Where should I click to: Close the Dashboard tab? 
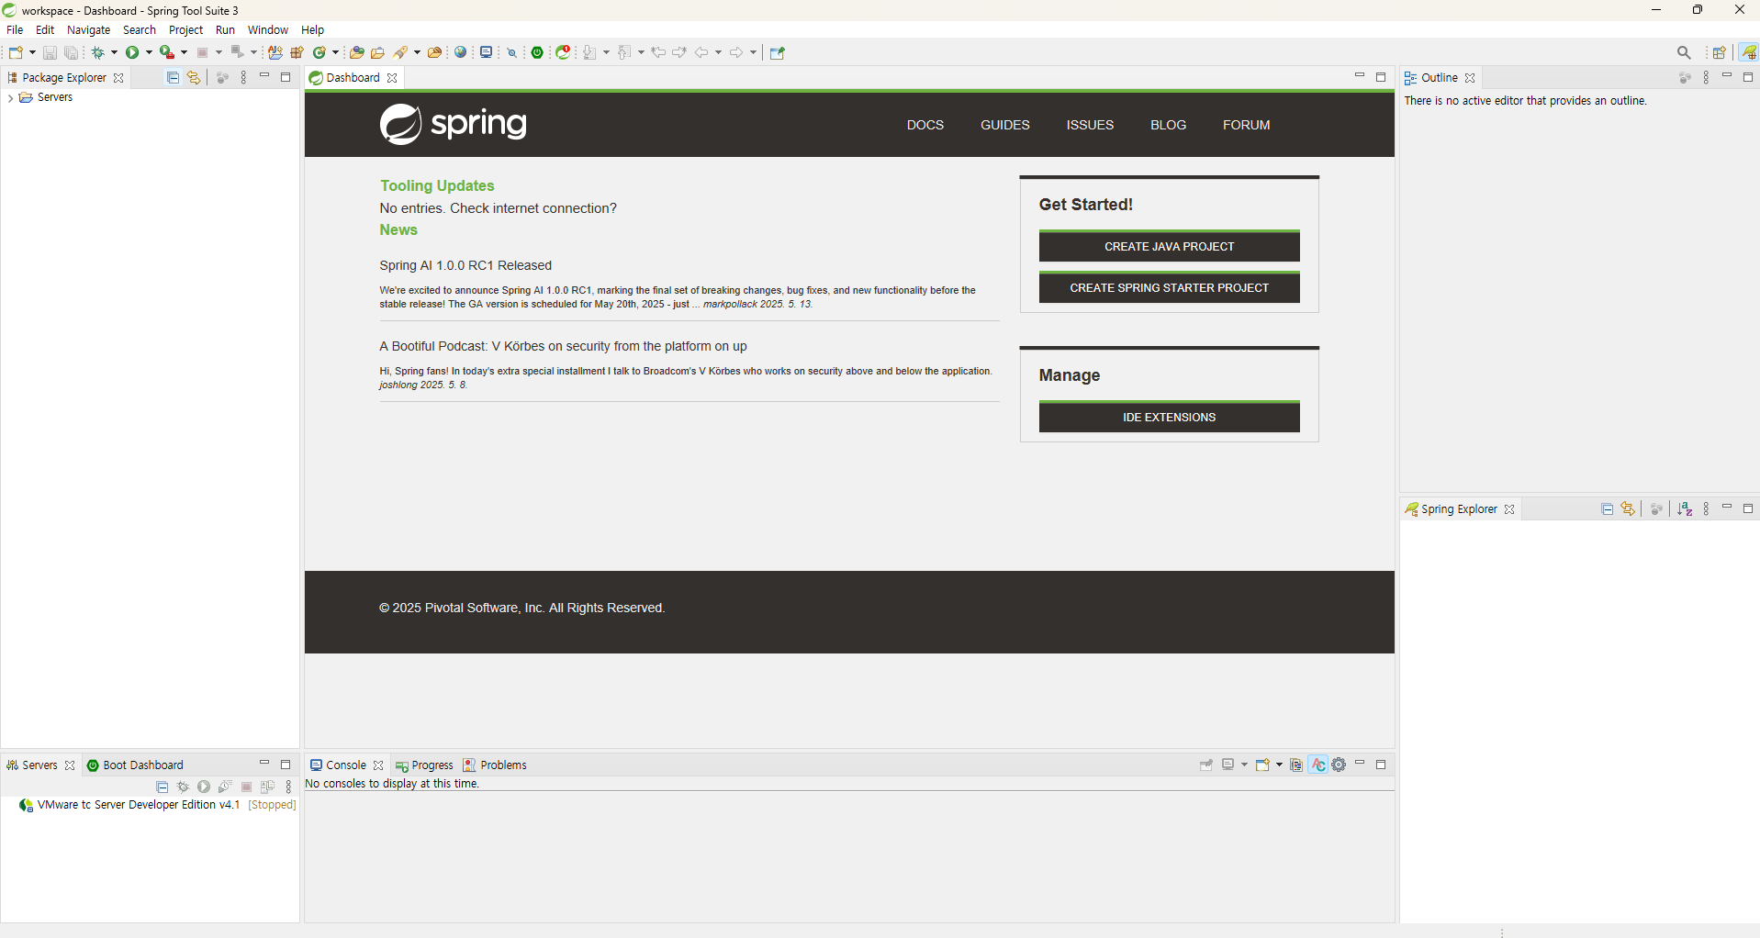[x=392, y=78]
